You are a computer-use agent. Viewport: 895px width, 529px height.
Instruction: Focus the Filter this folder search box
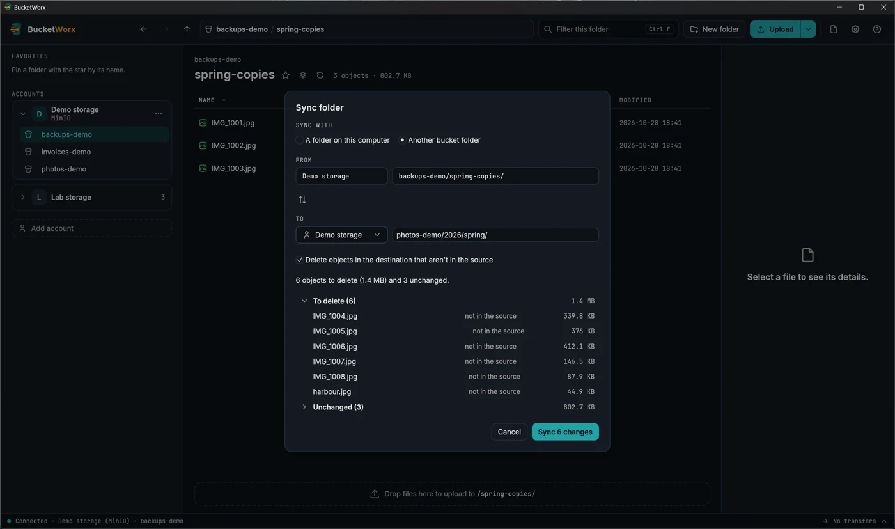coord(608,29)
